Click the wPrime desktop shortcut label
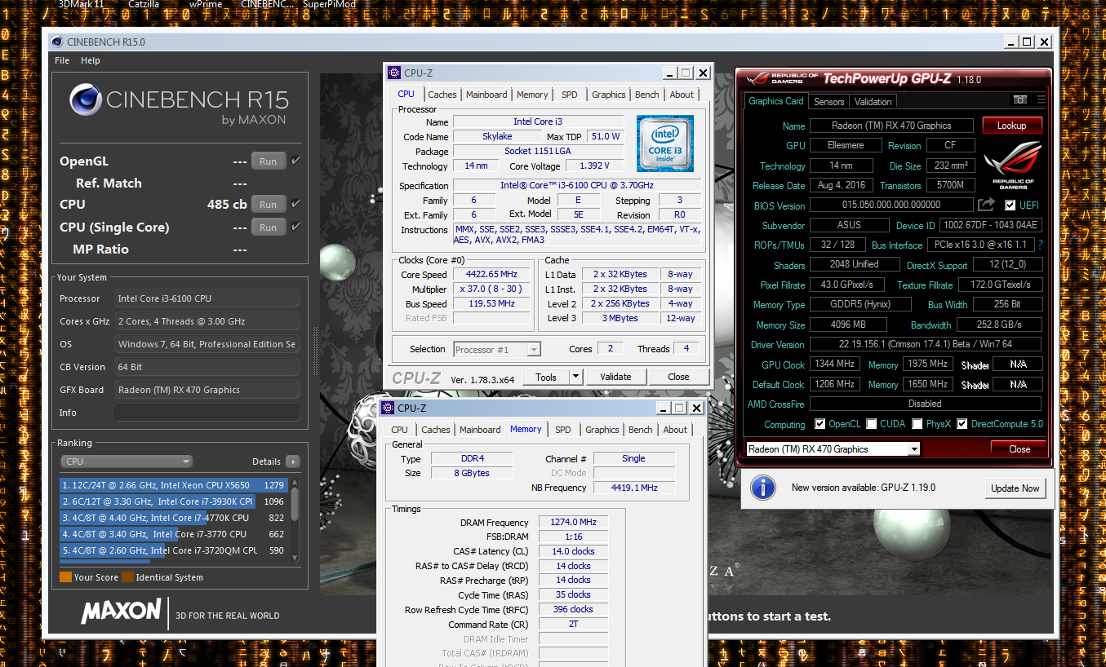 click(x=206, y=4)
